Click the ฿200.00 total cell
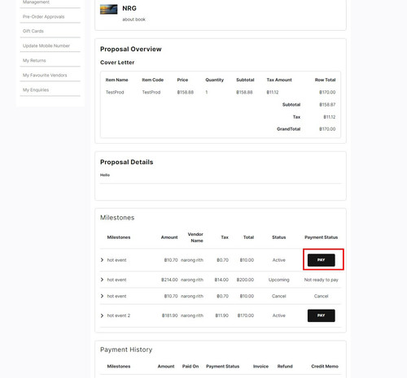Screen dimensions: 407x378 (245, 280)
